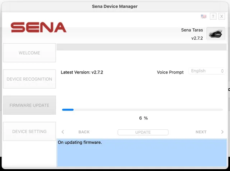Image resolution: width=230 pixels, height=171 pixels.
Task: Open help with the question mark button
Action: 213,16
